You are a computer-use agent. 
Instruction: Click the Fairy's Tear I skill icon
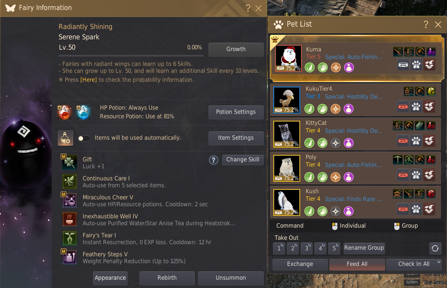point(69,238)
